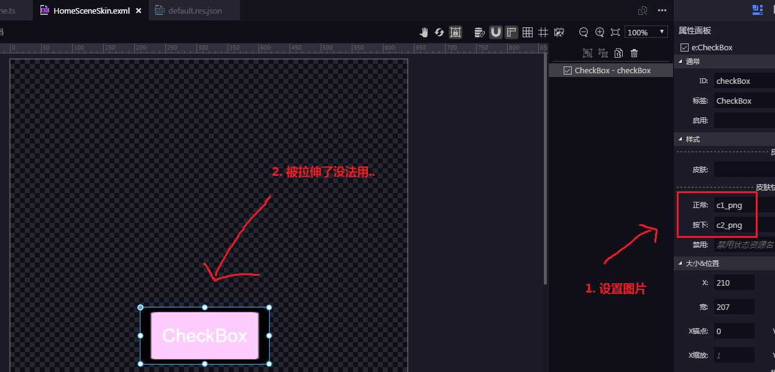Screen dimensions: 775x372
Task: Click the e:CheckBox checkbox icon
Action: (x=684, y=47)
